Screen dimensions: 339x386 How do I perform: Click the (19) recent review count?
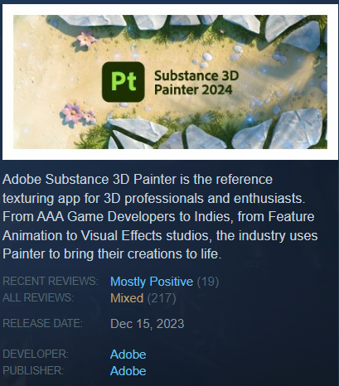(x=208, y=282)
